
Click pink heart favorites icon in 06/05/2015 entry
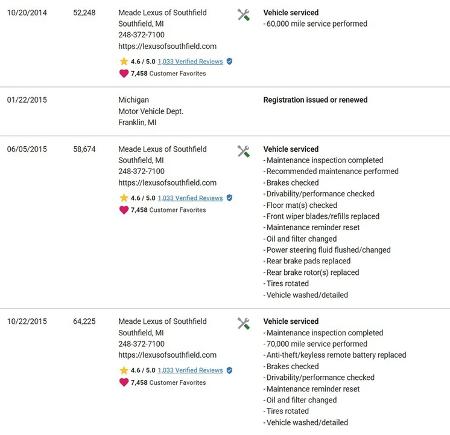(124, 210)
